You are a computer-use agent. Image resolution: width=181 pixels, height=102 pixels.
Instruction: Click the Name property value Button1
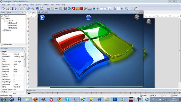[16, 54]
